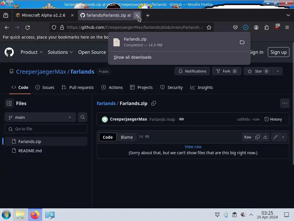Select the Code repository tab

click(20, 87)
